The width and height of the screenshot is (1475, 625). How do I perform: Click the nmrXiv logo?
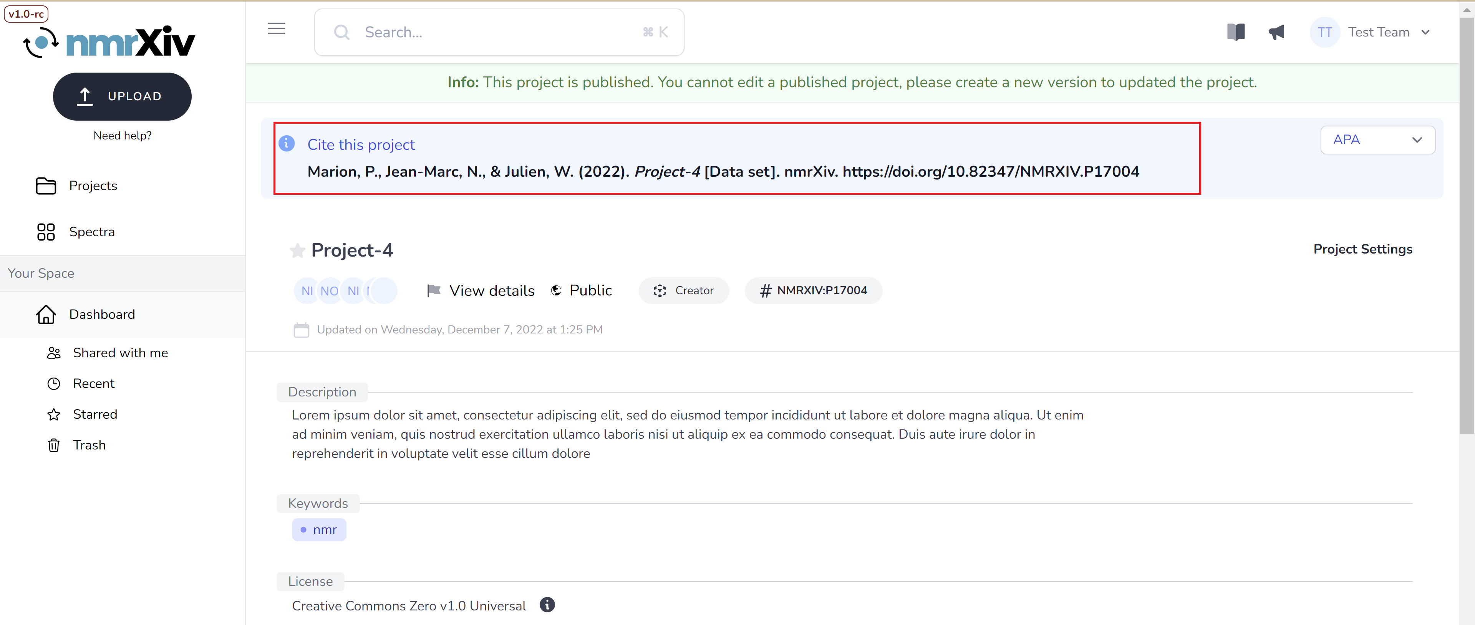[109, 41]
